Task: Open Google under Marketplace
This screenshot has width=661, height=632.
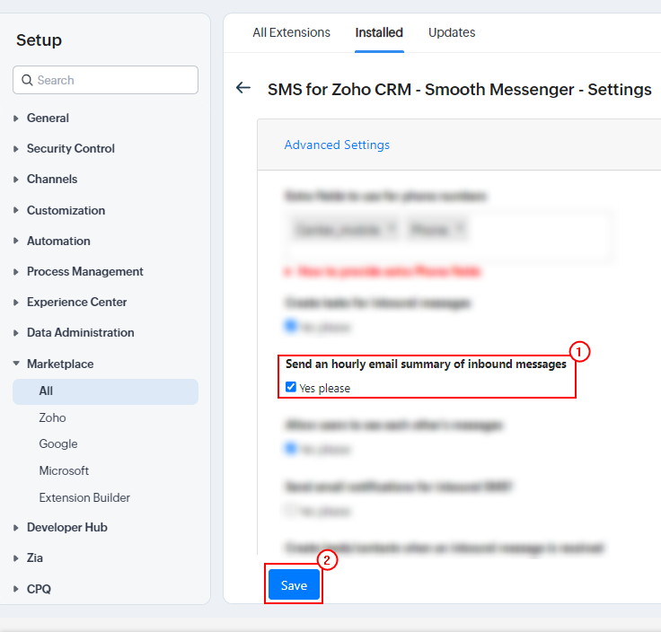Action: [58, 443]
